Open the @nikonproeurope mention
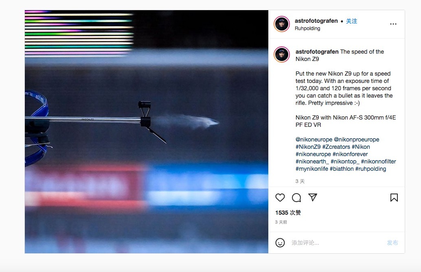Screen dimensions: 421x272 pyautogui.click(x=357, y=139)
